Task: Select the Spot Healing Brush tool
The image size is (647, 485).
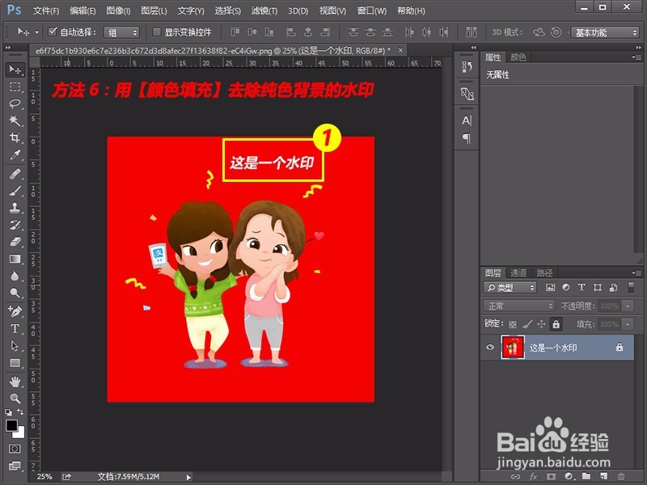Action: pos(15,174)
